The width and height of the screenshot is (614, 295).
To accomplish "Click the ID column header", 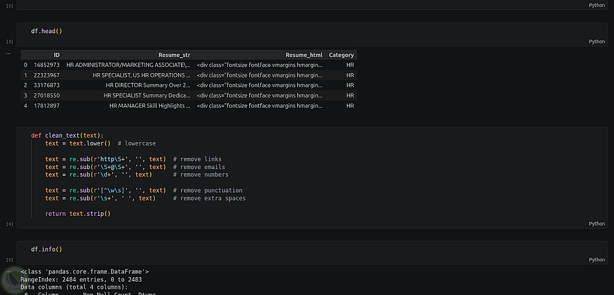I will [x=56, y=55].
